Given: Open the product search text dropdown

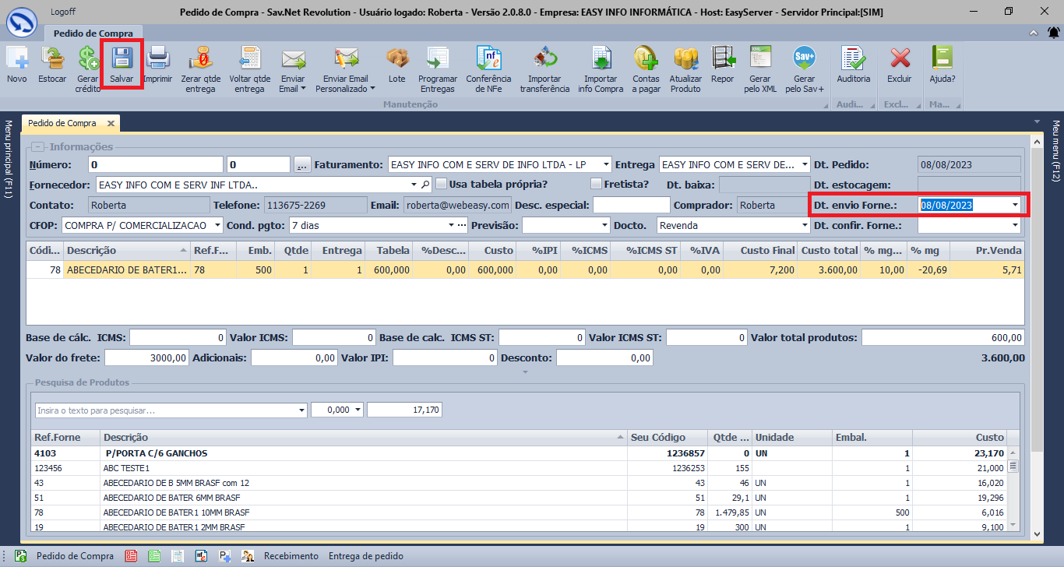Looking at the screenshot, I should coord(302,410).
